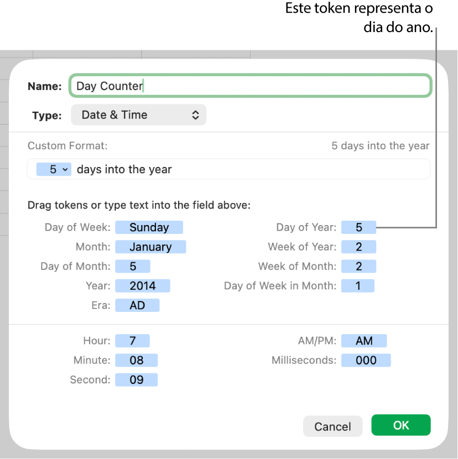
Task: Choose the AD era token
Action: click(137, 305)
